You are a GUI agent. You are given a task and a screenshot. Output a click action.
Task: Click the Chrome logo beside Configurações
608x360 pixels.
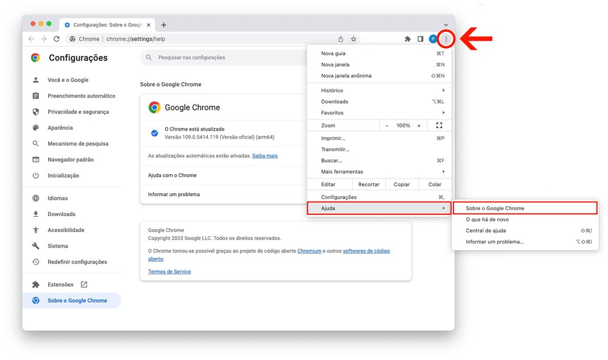(x=35, y=58)
